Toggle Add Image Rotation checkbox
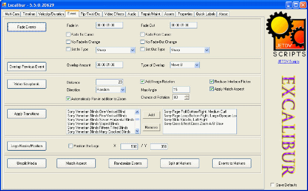308x191 pixels. pyautogui.click(x=142, y=82)
